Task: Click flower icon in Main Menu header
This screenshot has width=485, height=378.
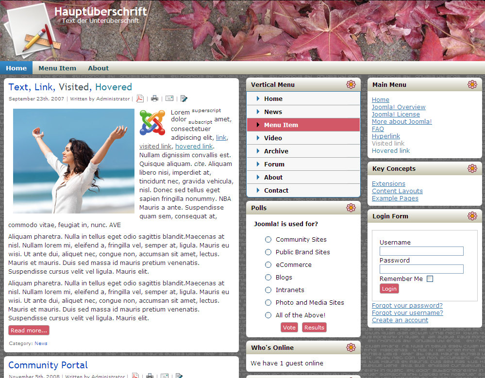Action: point(472,84)
